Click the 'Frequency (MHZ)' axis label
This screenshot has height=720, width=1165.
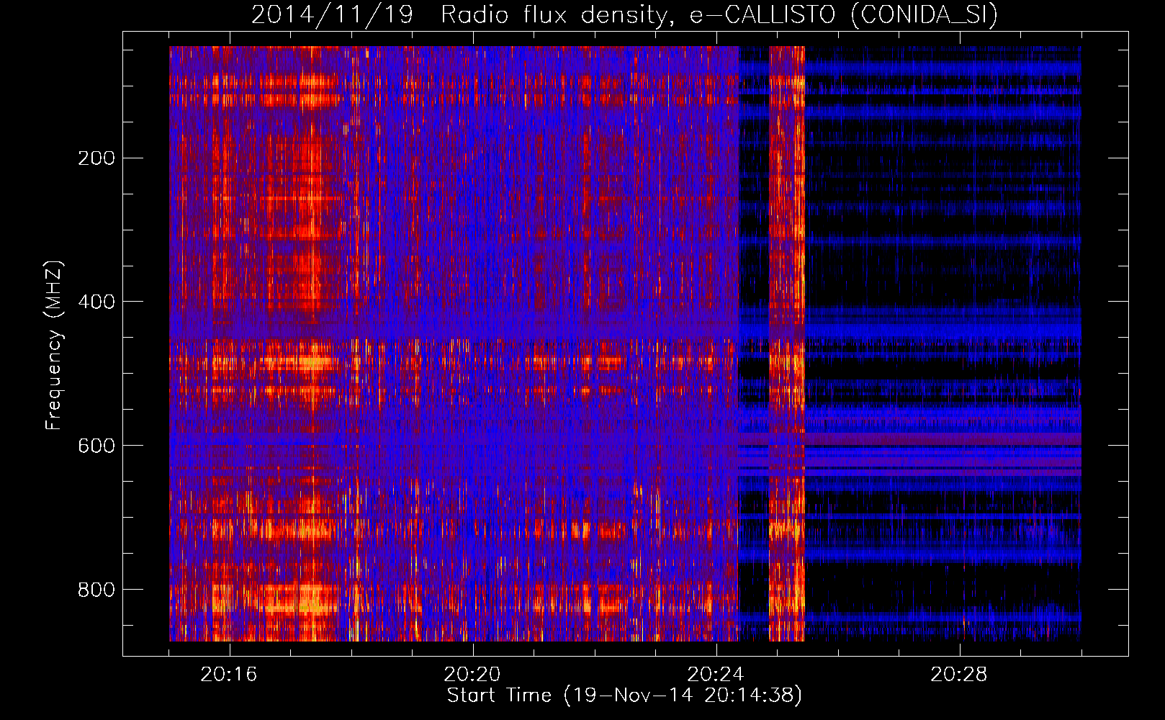coord(54,345)
